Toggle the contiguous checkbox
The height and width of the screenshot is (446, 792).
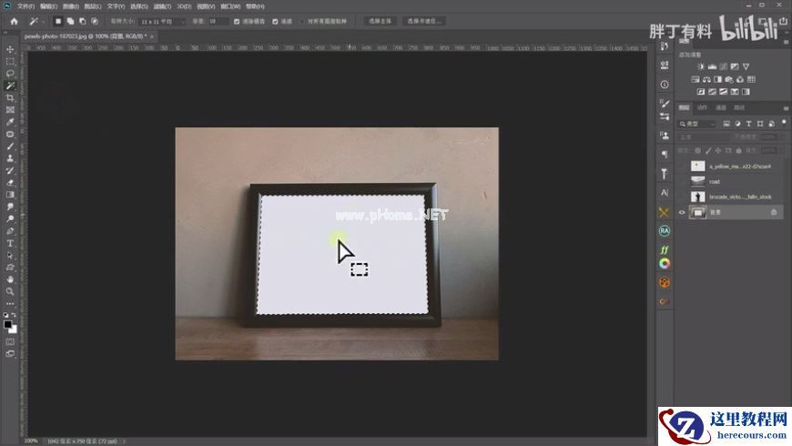tap(275, 21)
